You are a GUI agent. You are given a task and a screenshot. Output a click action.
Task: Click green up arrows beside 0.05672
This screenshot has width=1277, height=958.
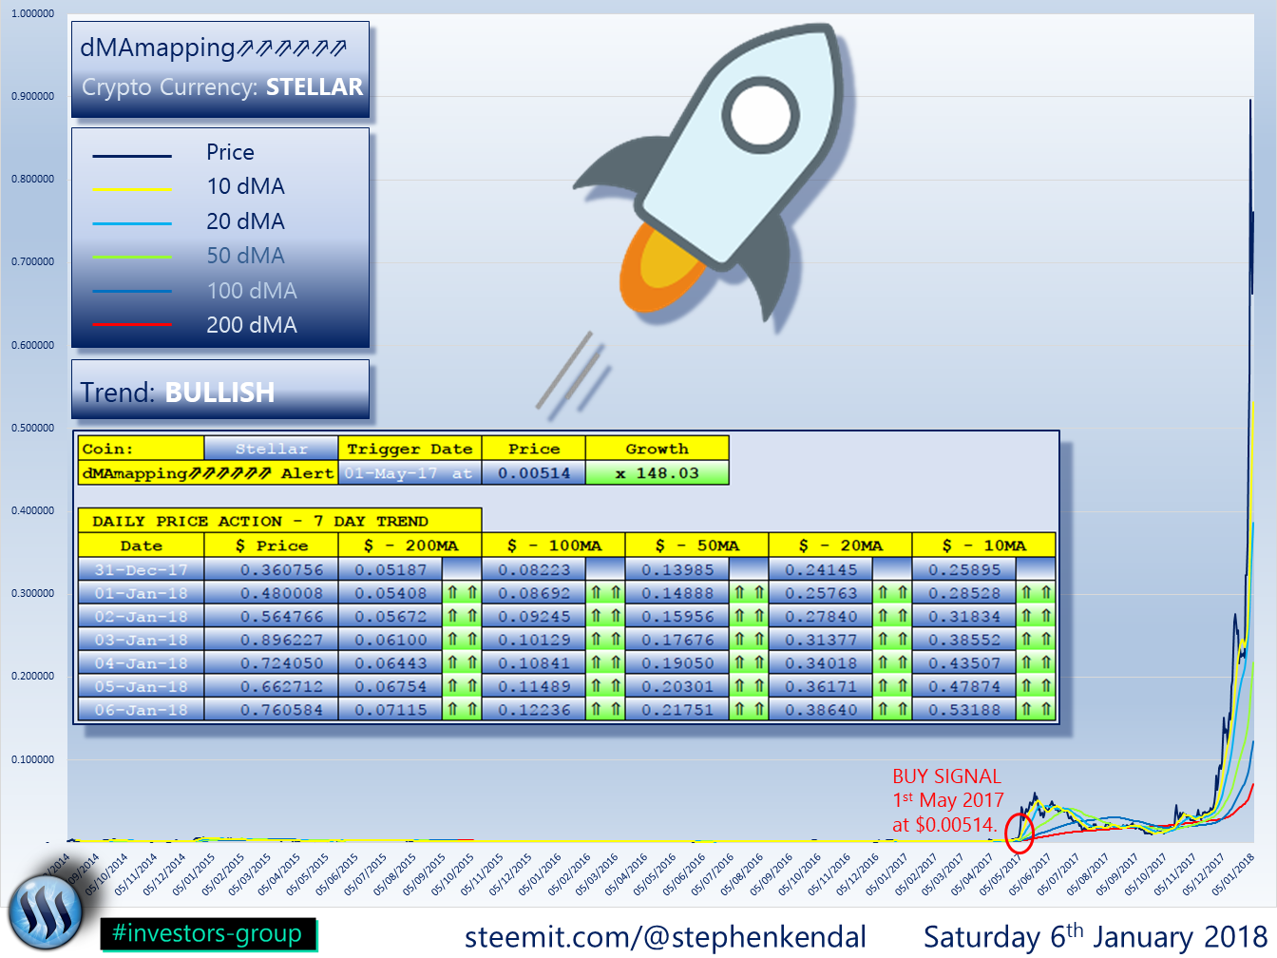(x=462, y=616)
